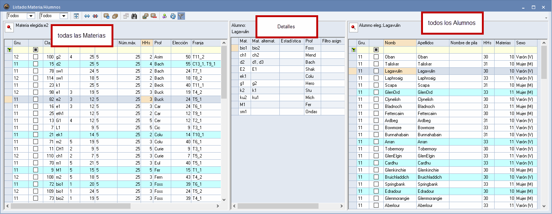Check the box for subject ek1 row

(x=35, y=135)
